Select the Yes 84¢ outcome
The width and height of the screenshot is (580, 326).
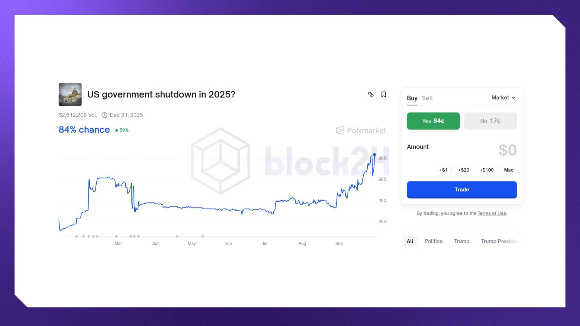tap(433, 121)
